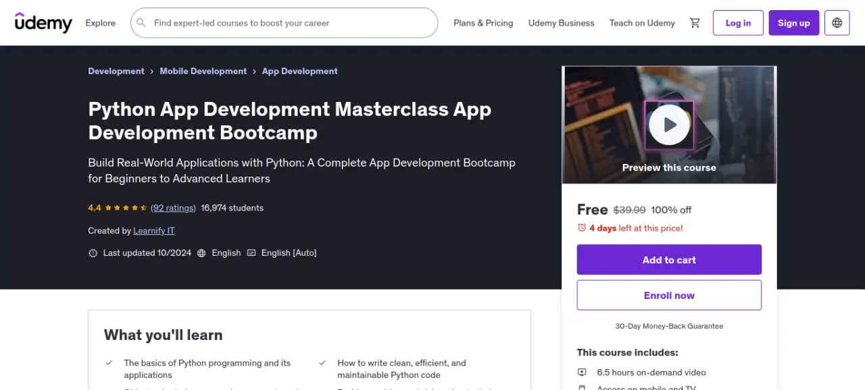This screenshot has width=865, height=390.
Task: Click the English [Auto] captions text
Action: pos(289,253)
